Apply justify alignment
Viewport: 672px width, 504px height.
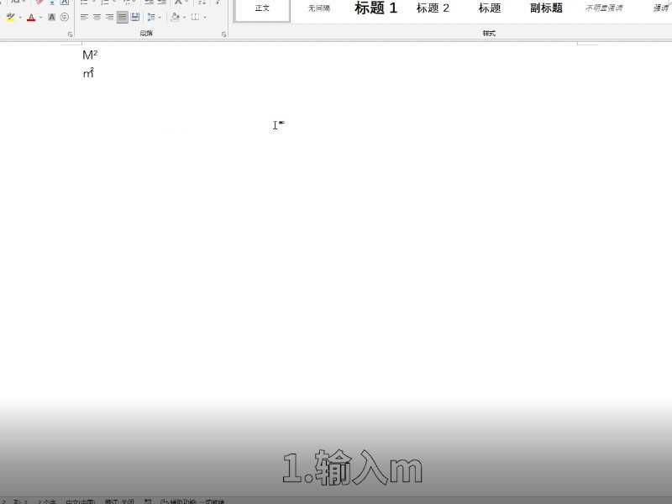(x=122, y=16)
